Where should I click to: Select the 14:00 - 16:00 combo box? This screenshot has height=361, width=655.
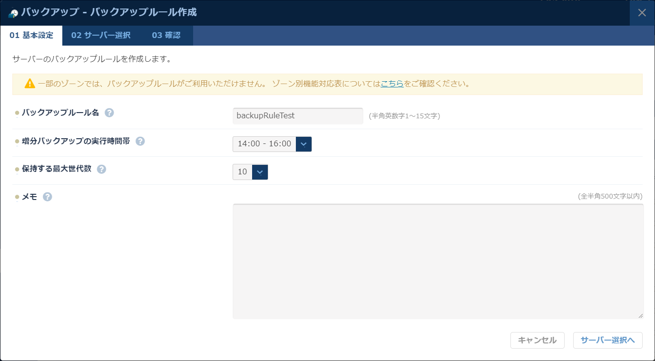point(264,144)
